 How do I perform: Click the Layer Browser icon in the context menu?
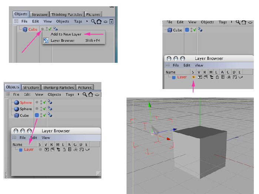point(46,40)
